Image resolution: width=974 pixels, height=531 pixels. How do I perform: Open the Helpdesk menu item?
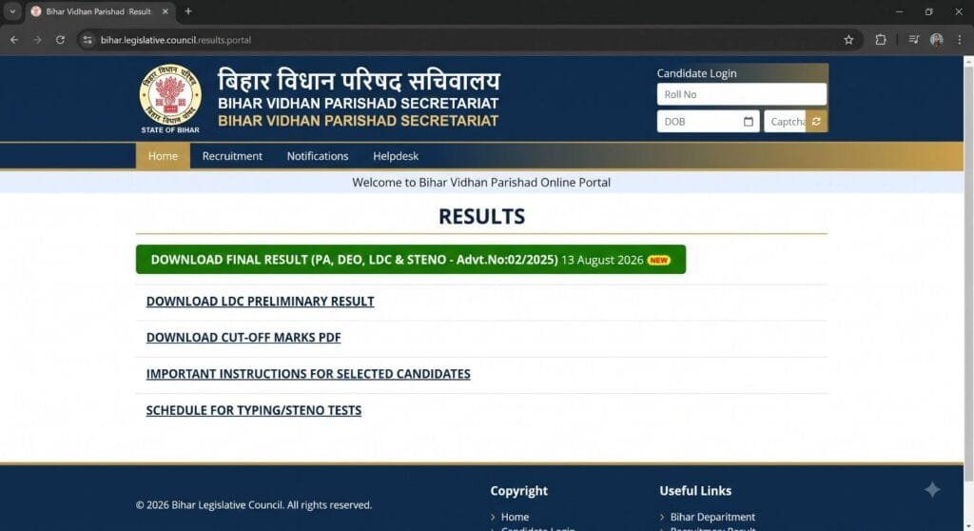pyautogui.click(x=396, y=156)
